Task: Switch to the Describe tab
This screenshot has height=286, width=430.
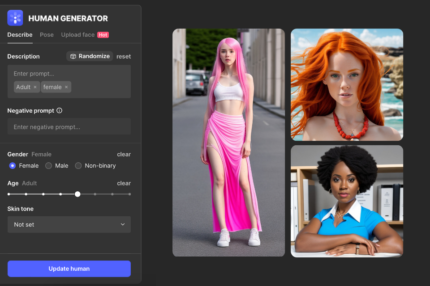Action: coord(20,35)
